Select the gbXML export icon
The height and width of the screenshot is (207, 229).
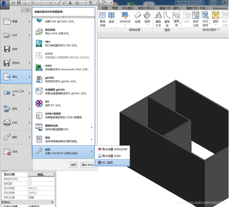(39, 79)
